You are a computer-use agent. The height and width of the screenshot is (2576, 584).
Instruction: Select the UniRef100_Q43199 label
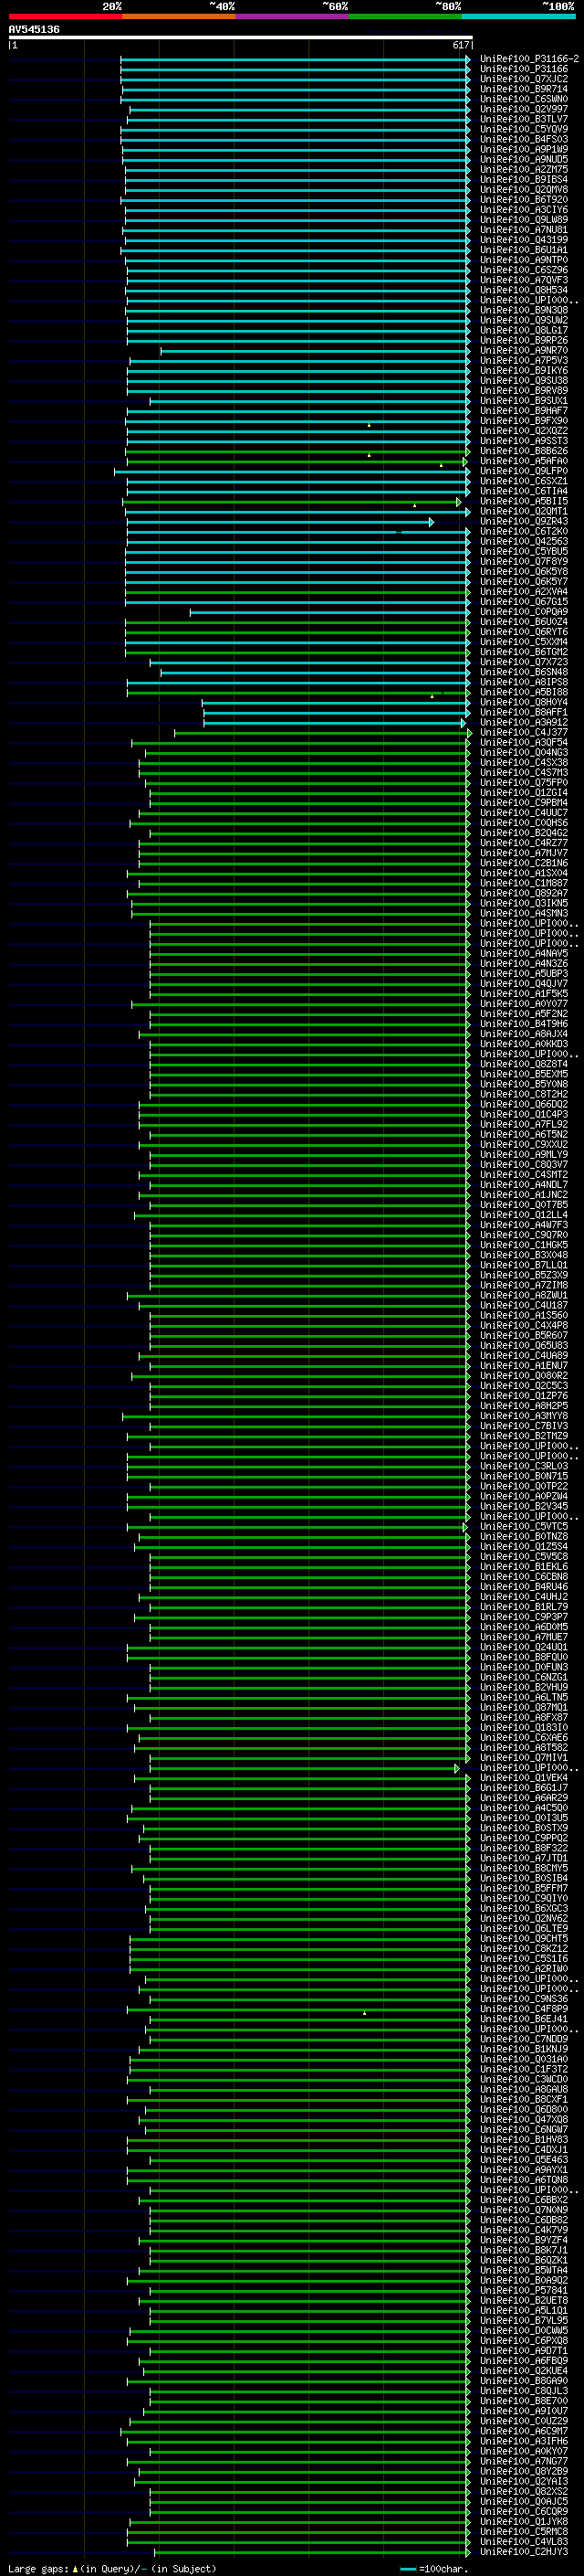[x=524, y=240]
